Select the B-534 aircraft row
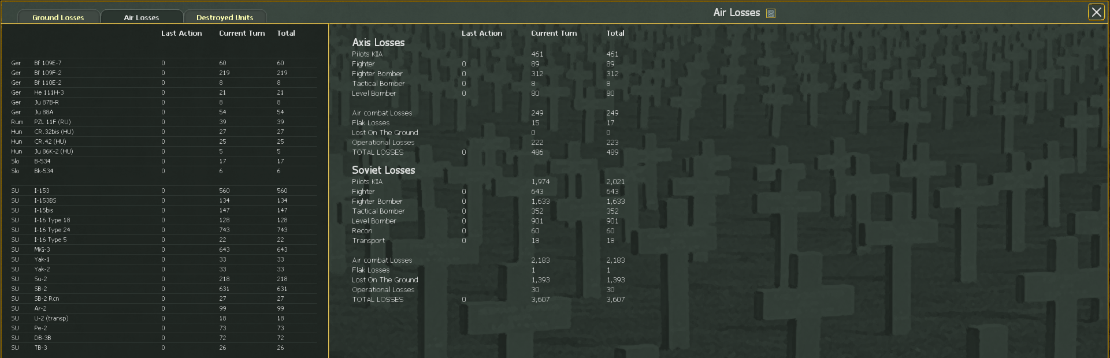The width and height of the screenshot is (1110, 358). pos(164,161)
